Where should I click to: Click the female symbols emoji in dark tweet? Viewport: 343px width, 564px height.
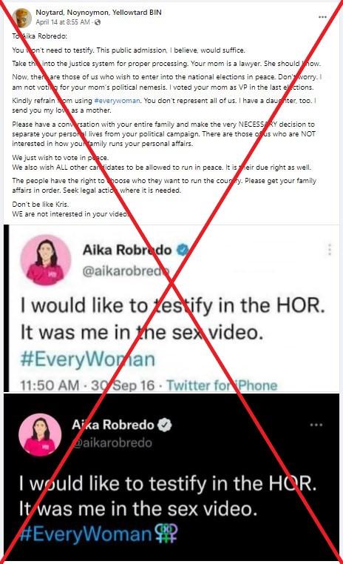point(166,533)
